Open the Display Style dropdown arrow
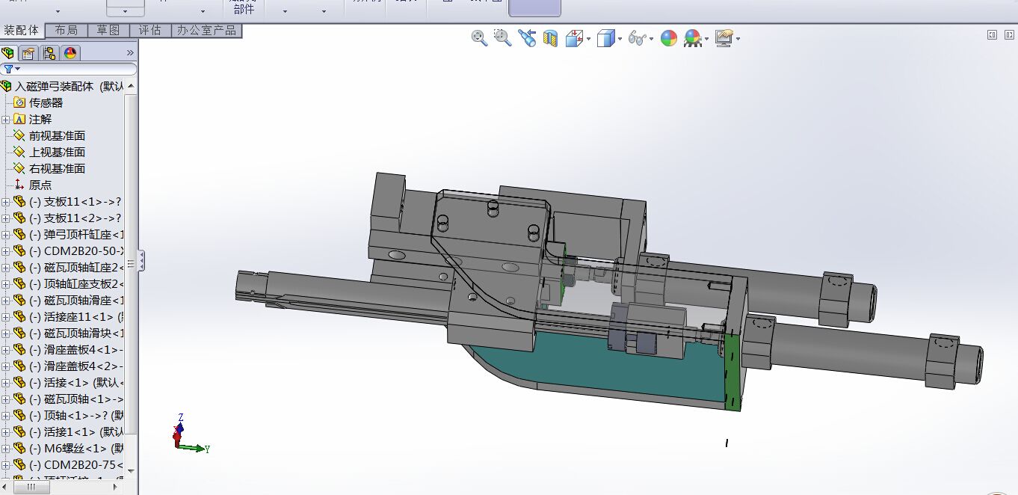The image size is (1018, 495). point(620,39)
